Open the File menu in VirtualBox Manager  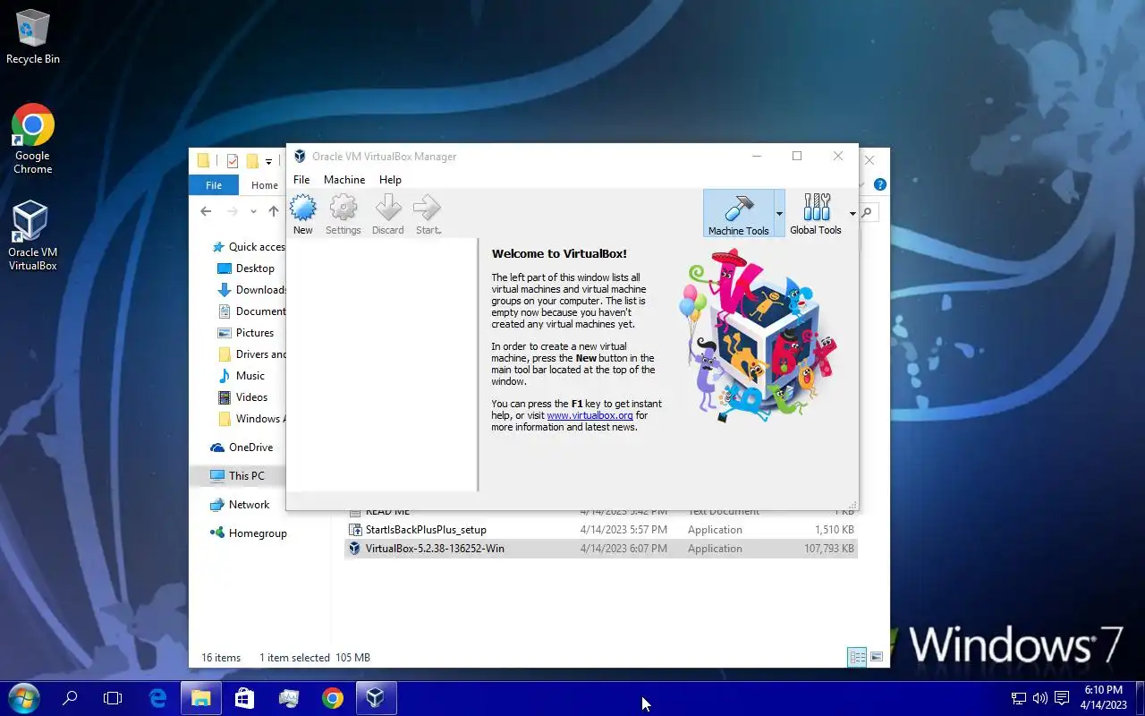(301, 179)
